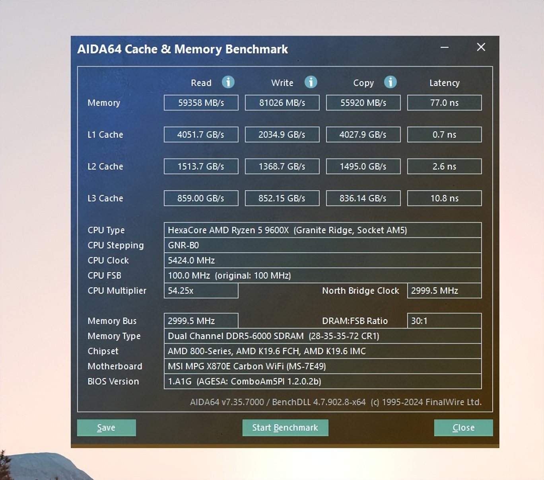Click BIOS Version field 1.A1G
The image size is (544, 480).
tap(323, 381)
